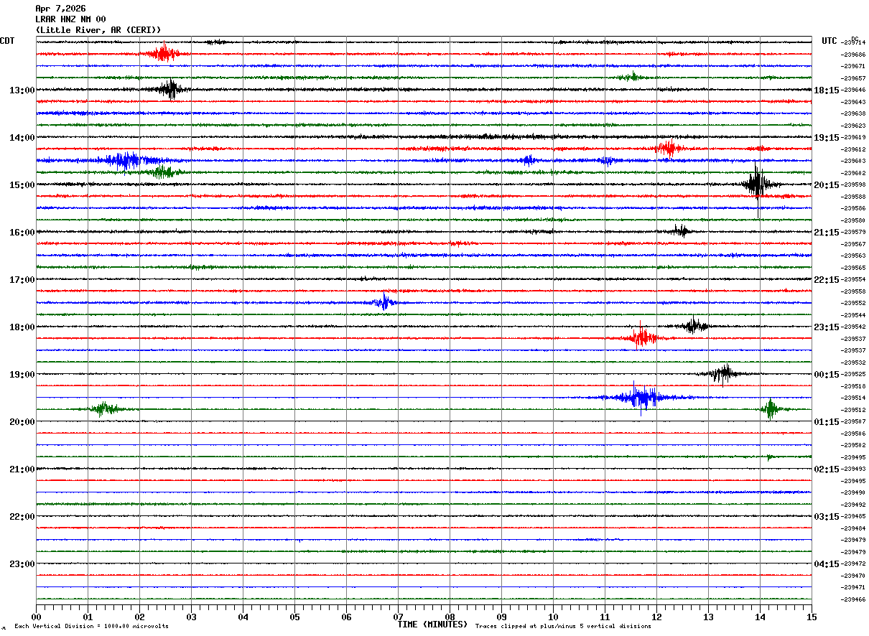This screenshot has height=636, width=869.
Task: Click the DC offset value -239619
Action: click(854, 138)
